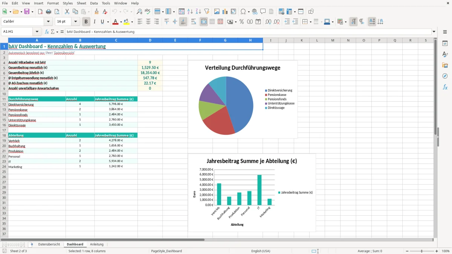Click Sort Descending icon

coord(198,12)
